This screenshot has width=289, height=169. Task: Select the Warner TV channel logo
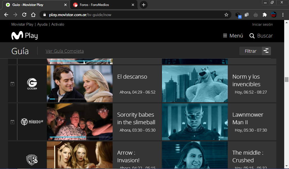tap(32, 160)
